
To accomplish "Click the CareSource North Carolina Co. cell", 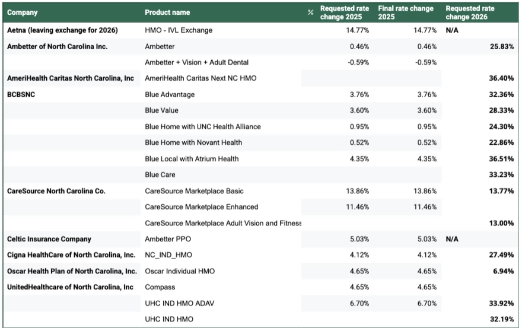I will (56, 191).
